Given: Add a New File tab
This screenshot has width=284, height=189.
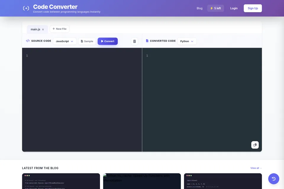Looking at the screenshot, I should click(x=59, y=29).
